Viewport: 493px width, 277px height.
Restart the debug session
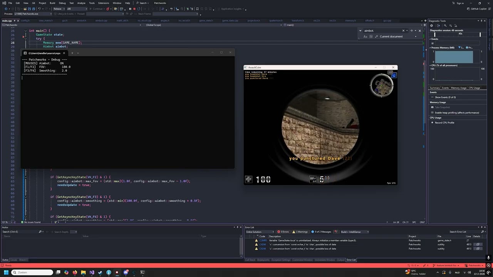139,9
